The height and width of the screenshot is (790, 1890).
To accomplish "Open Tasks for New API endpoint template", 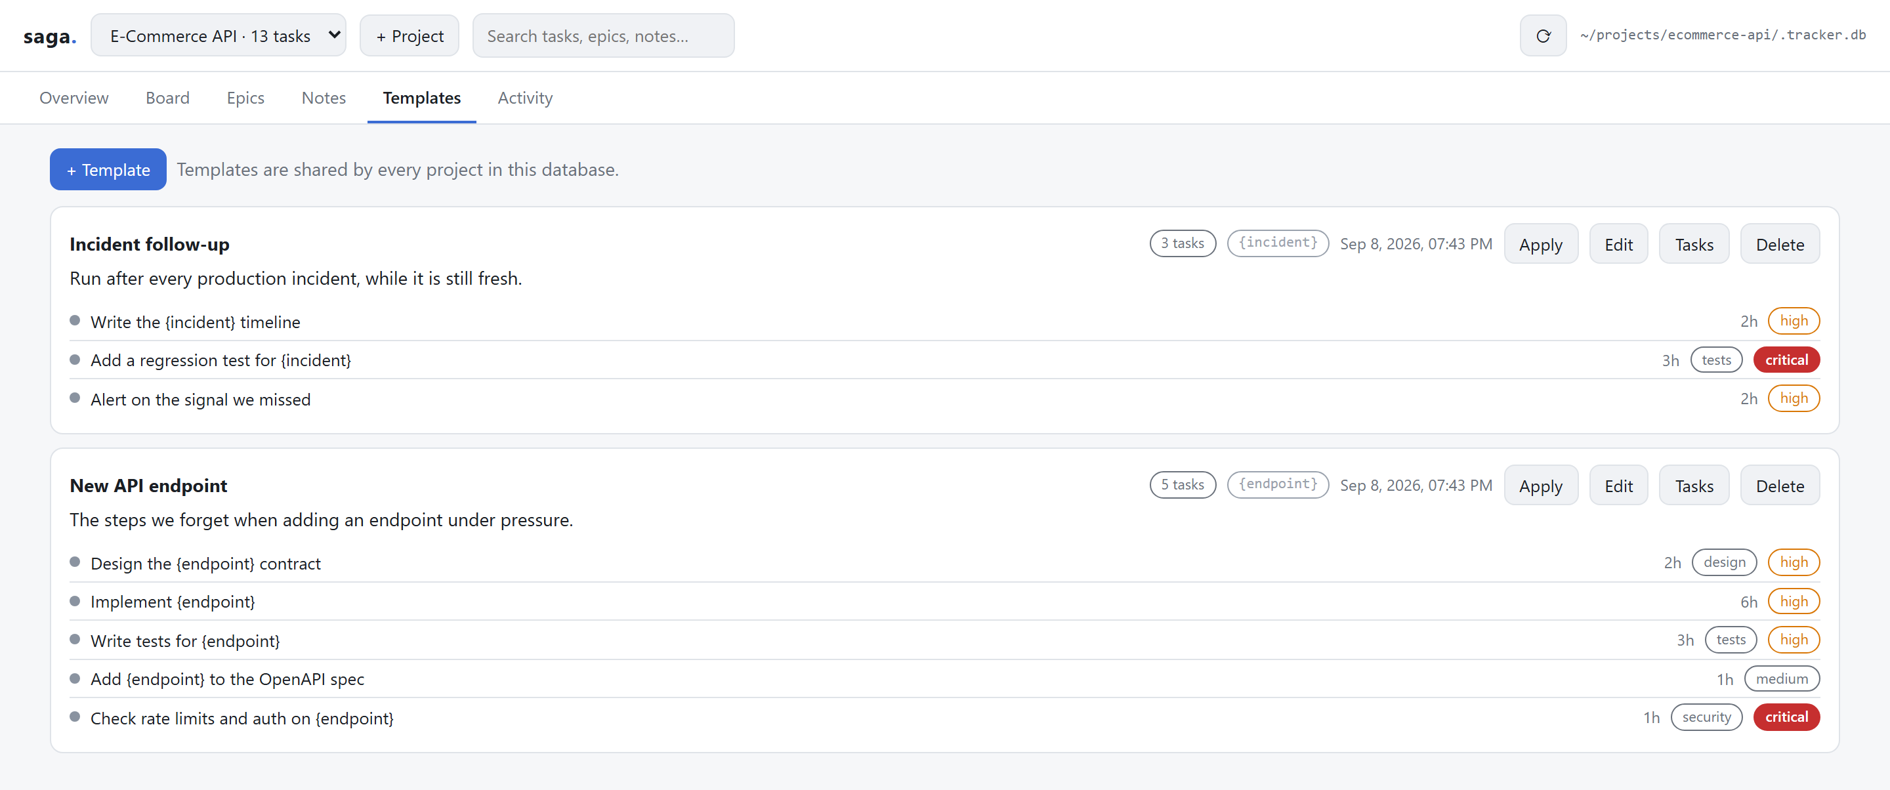I will coord(1694,486).
